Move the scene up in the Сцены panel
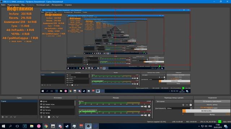This screenshot has width=231, height=129. (x=11, y=117)
